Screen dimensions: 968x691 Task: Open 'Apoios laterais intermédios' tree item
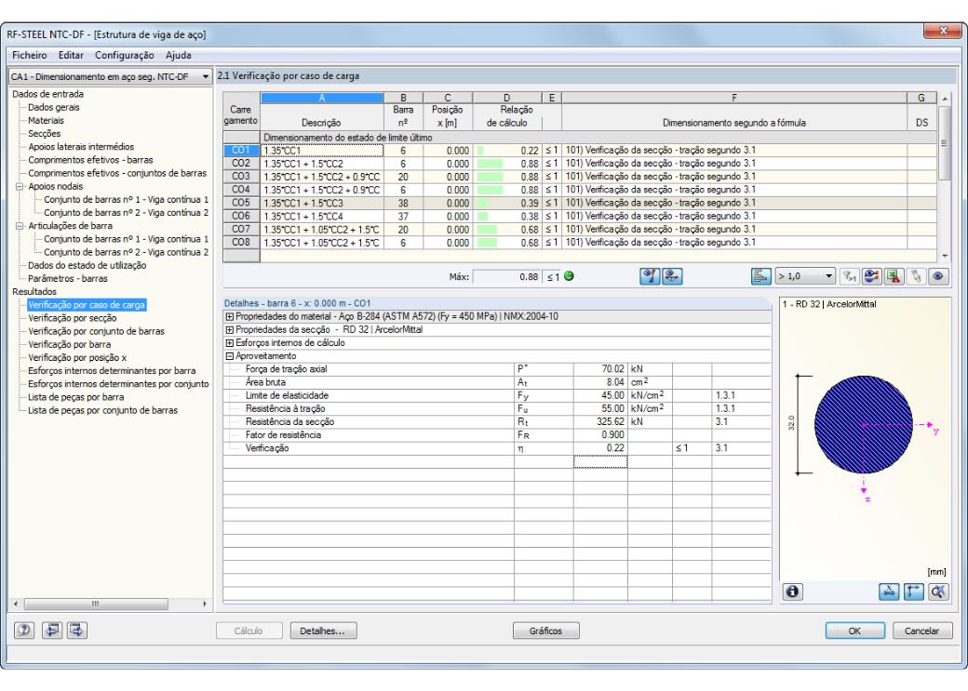click(81, 147)
